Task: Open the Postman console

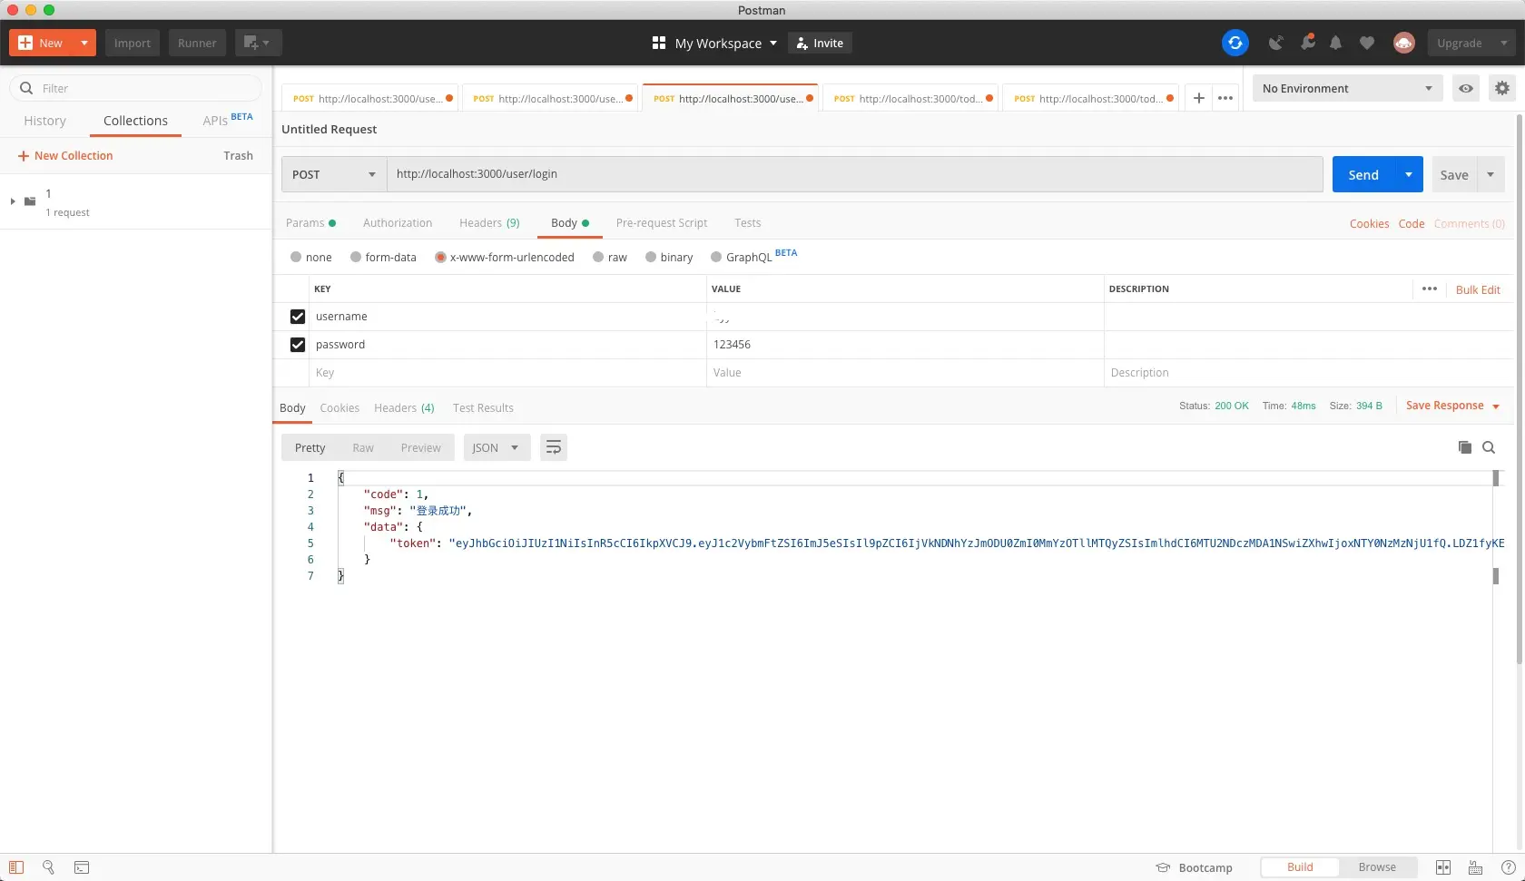Action: point(82,867)
